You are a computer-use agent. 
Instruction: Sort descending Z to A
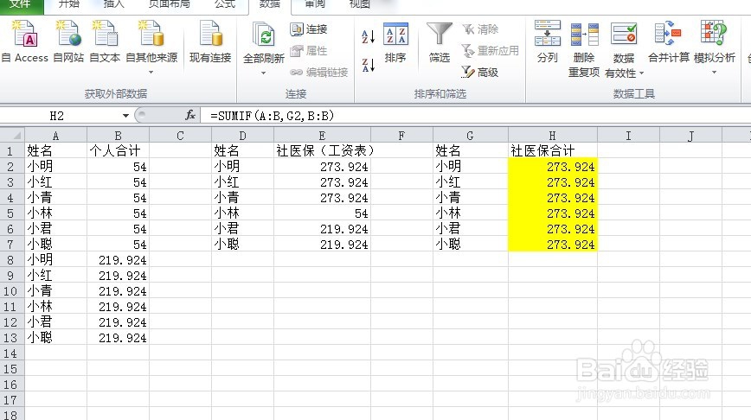[x=369, y=65]
